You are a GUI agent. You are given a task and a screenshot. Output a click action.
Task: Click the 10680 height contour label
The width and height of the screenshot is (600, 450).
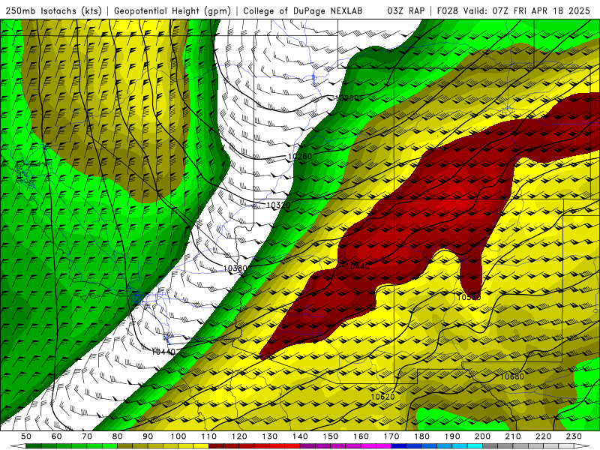point(512,376)
